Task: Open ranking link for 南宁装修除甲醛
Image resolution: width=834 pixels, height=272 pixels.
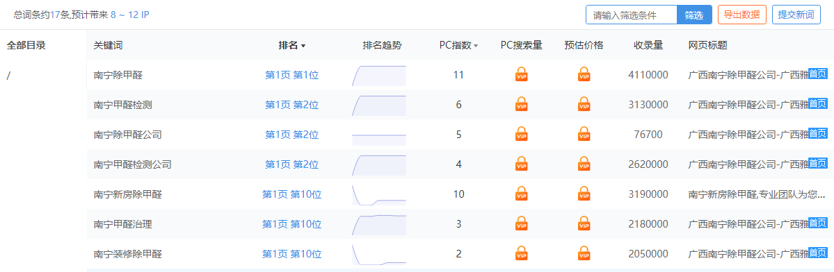Action: (292, 254)
